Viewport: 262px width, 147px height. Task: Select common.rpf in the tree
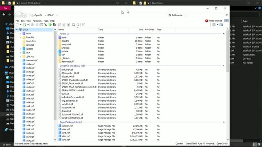(32, 60)
